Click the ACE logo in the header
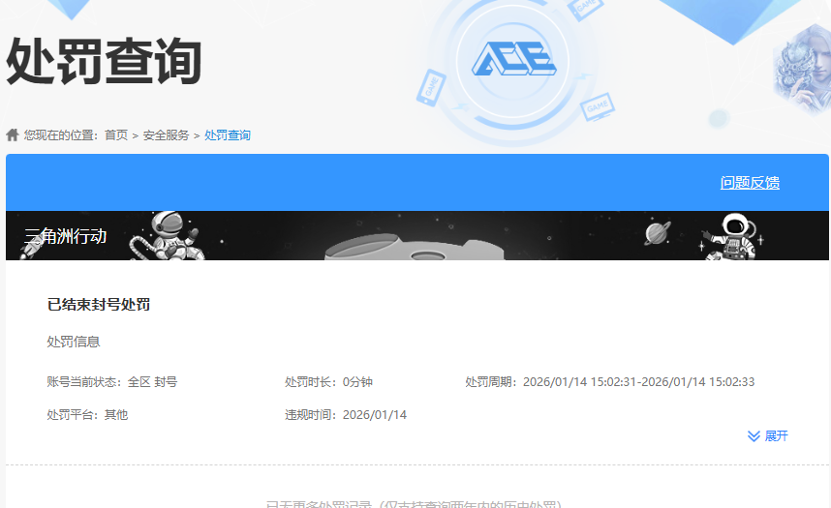The image size is (831, 508). point(513,59)
